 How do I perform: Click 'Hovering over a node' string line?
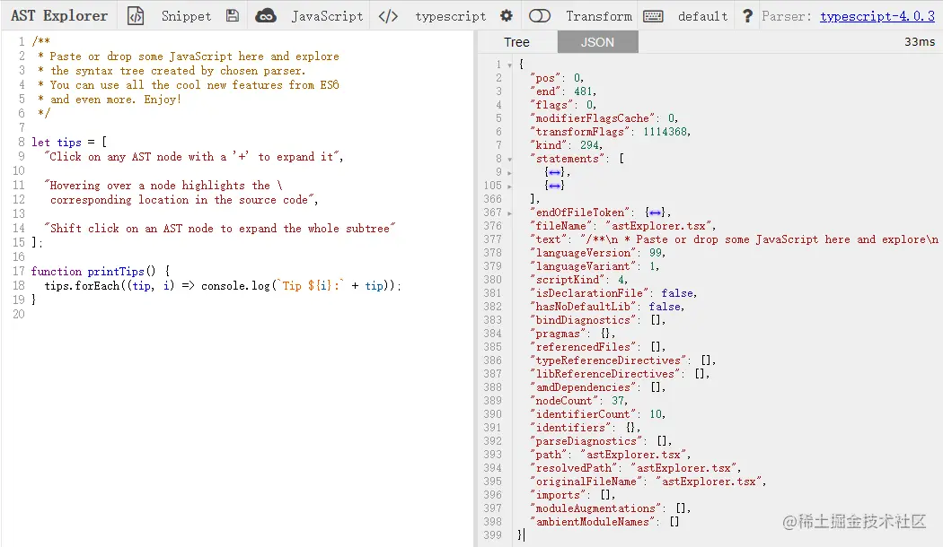(x=163, y=186)
